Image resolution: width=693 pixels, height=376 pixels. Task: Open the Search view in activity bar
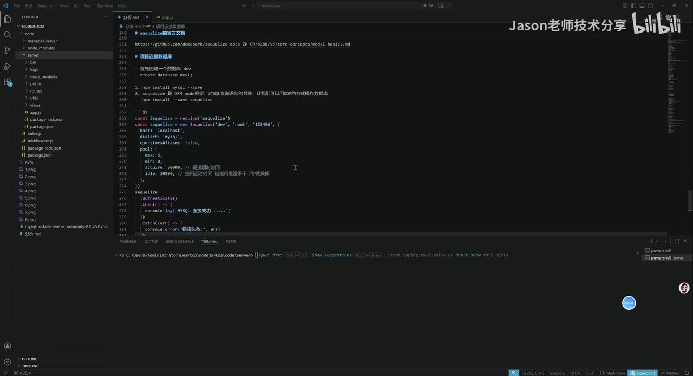click(8, 35)
